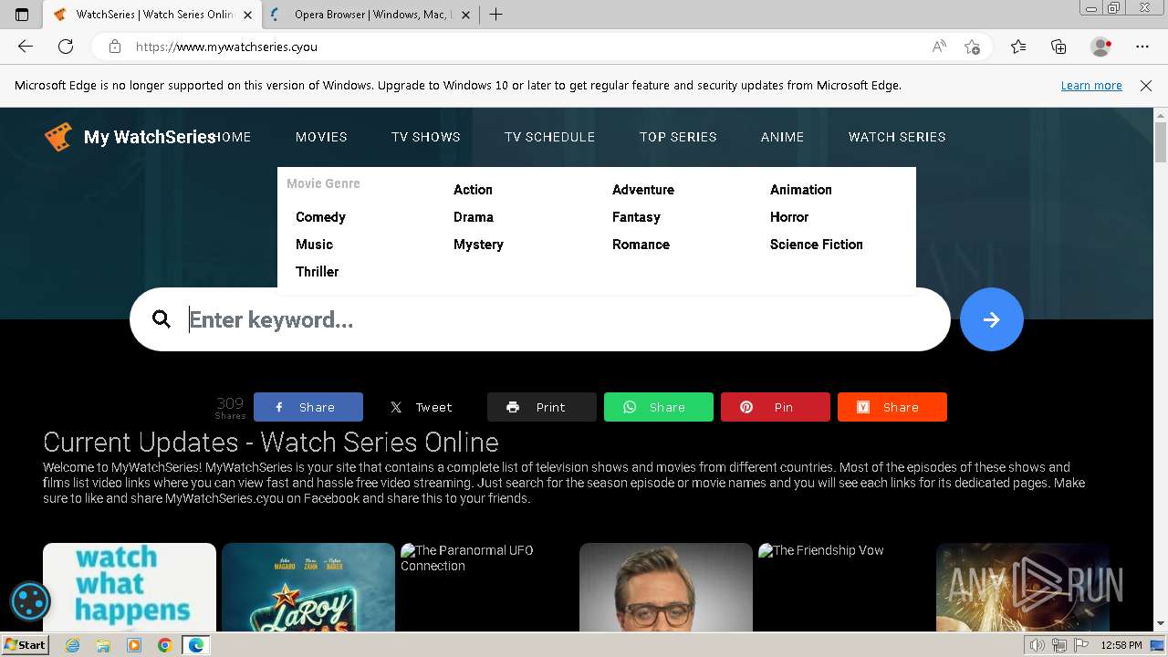Click the green WhatsApp Share button

(658, 407)
